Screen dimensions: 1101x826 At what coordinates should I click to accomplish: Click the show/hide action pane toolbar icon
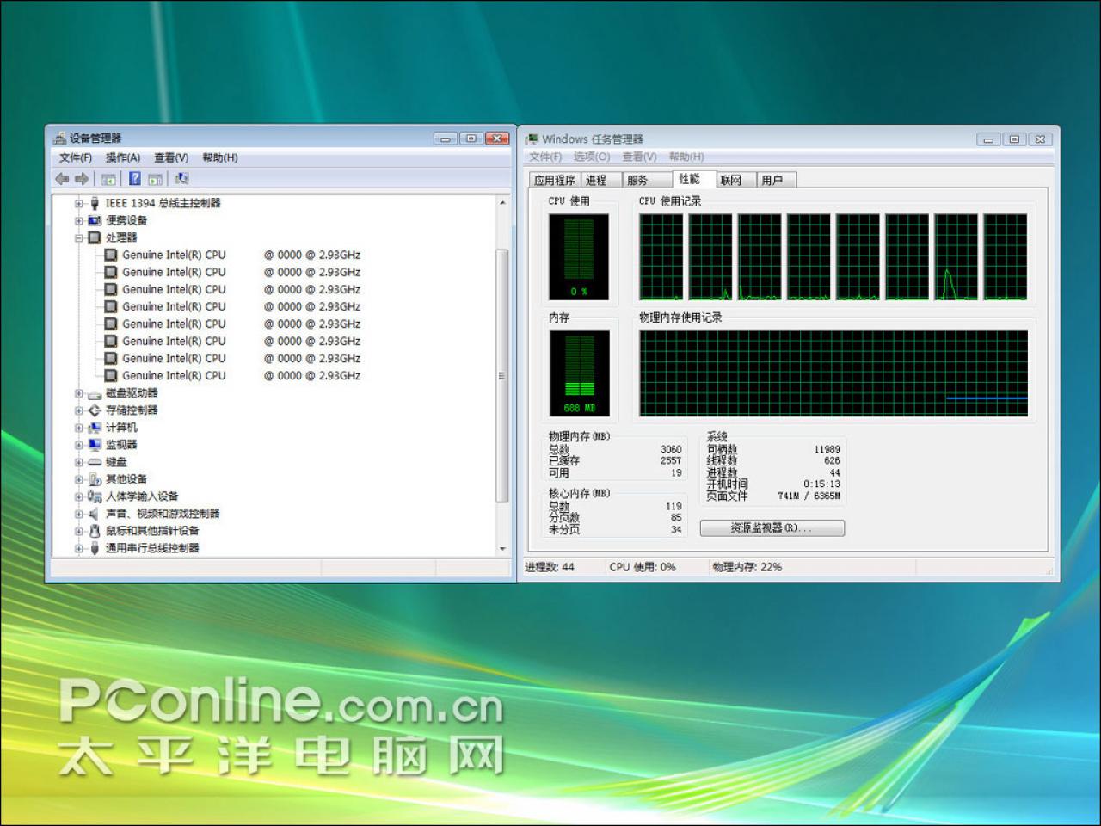156,179
